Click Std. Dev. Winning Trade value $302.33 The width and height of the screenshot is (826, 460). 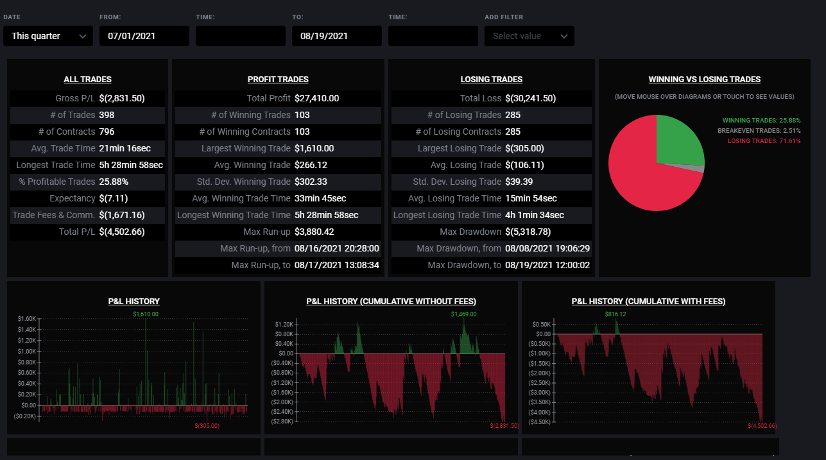point(311,182)
